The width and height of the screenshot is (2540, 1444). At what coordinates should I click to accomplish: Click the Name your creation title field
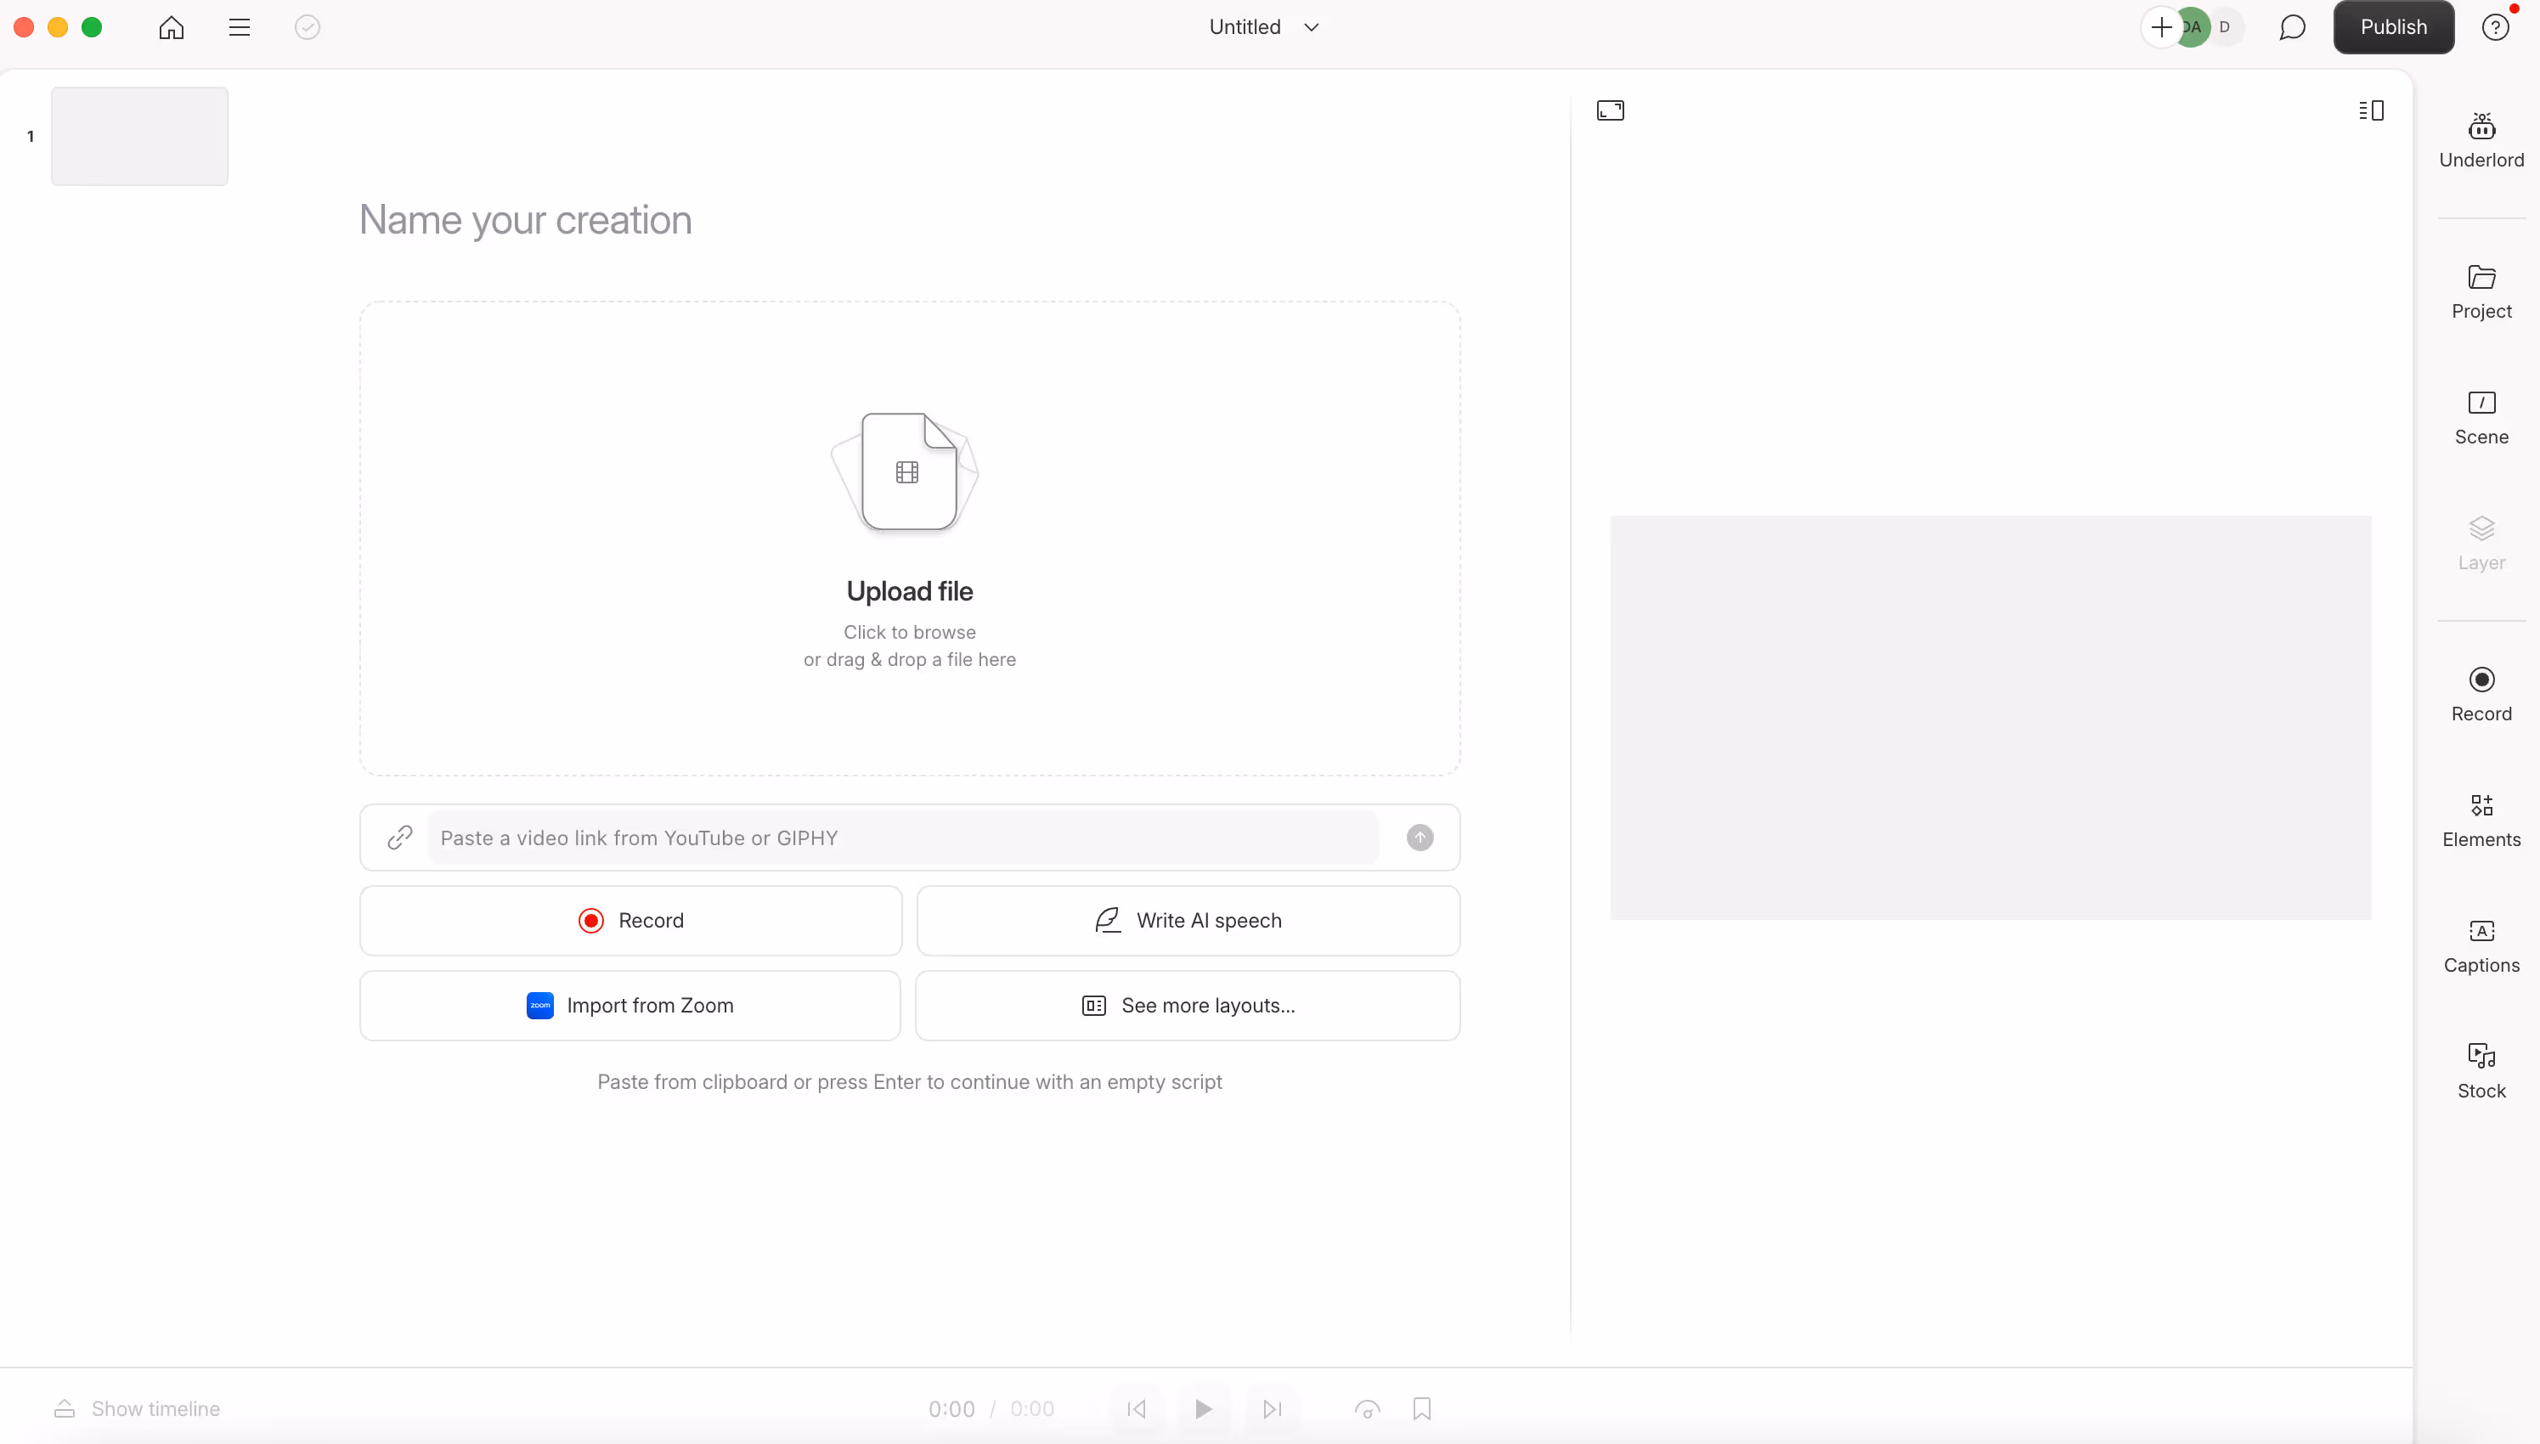click(526, 220)
